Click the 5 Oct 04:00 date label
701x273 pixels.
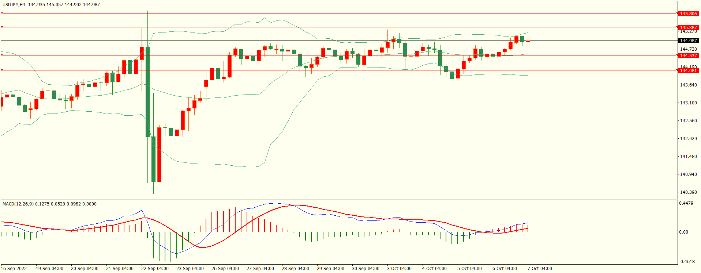[x=469, y=269]
